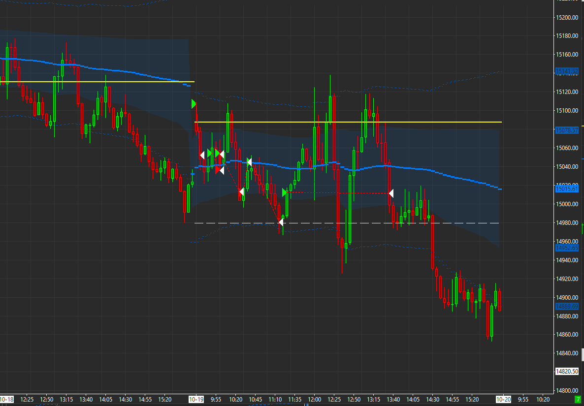Select the dashed yellow horizontal line at 14980
This screenshot has height=406, width=584.
point(346,223)
